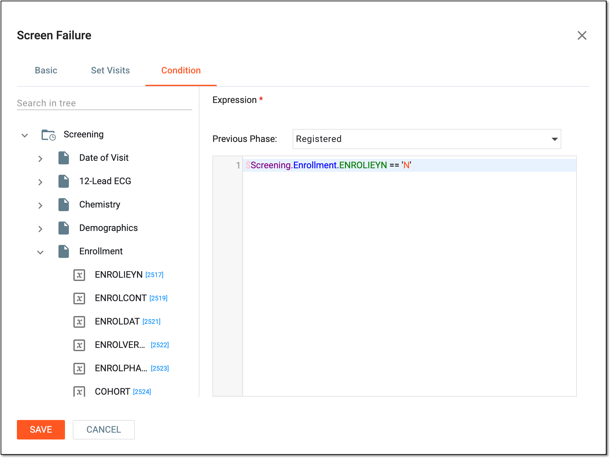The image size is (610, 458).
Task: Select the Condition tab
Action: (x=181, y=70)
